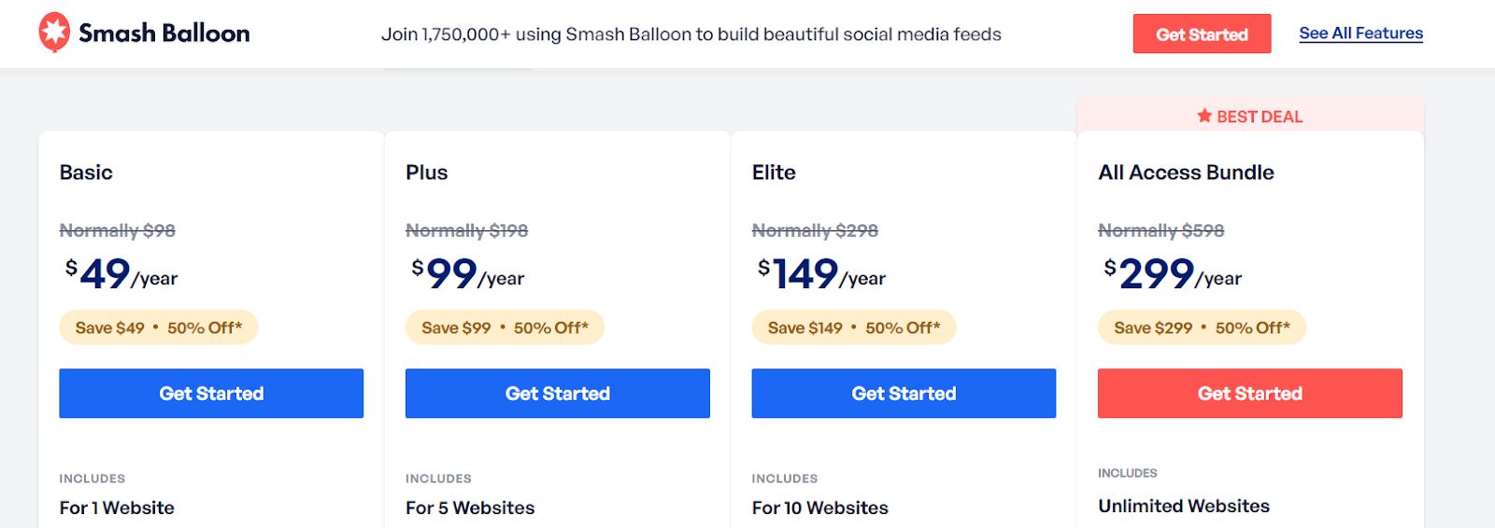Click the For 5 Websites feature text
Image resolution: width=1495 pixels, height=528 pixels.
point(470,507)
